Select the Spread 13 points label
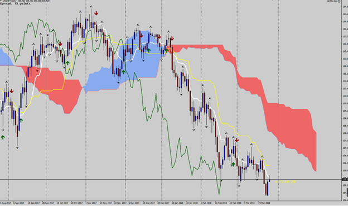Screen dimensions: 348x206 tap(15, 3)
